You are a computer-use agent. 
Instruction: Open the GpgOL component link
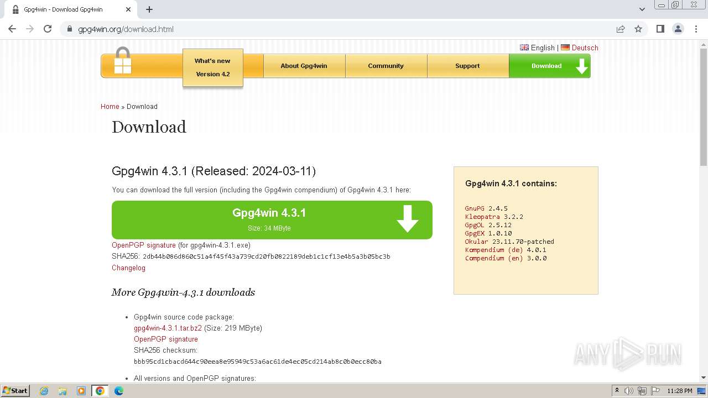[x=475, y=225]
